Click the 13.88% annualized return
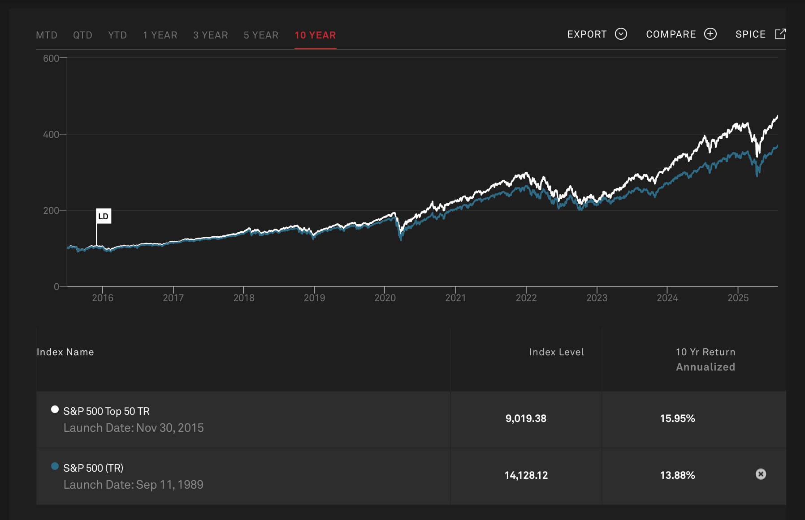Image resolution: width=805 pixels, height=520 pixels. [677, 475]
